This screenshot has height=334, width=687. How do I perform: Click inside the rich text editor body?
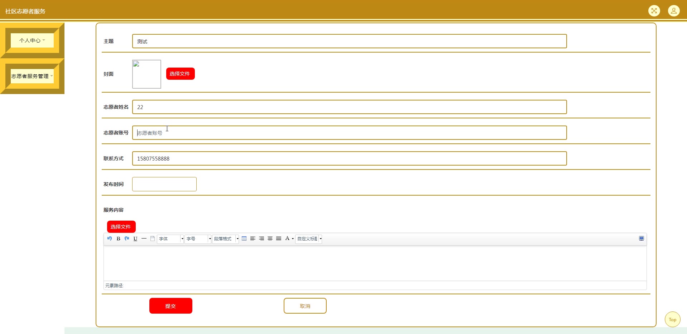(x=375, y=263)
